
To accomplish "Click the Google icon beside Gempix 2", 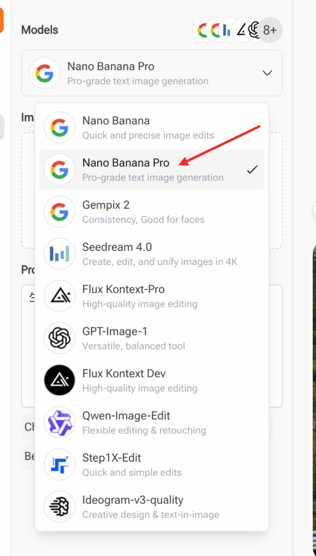I will (59, 211).
